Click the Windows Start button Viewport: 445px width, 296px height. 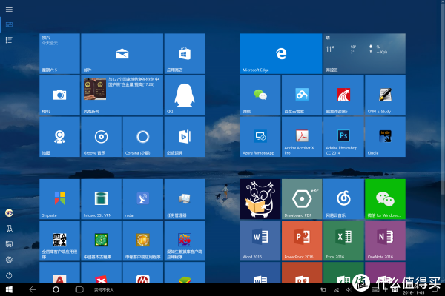click(9, 289)
